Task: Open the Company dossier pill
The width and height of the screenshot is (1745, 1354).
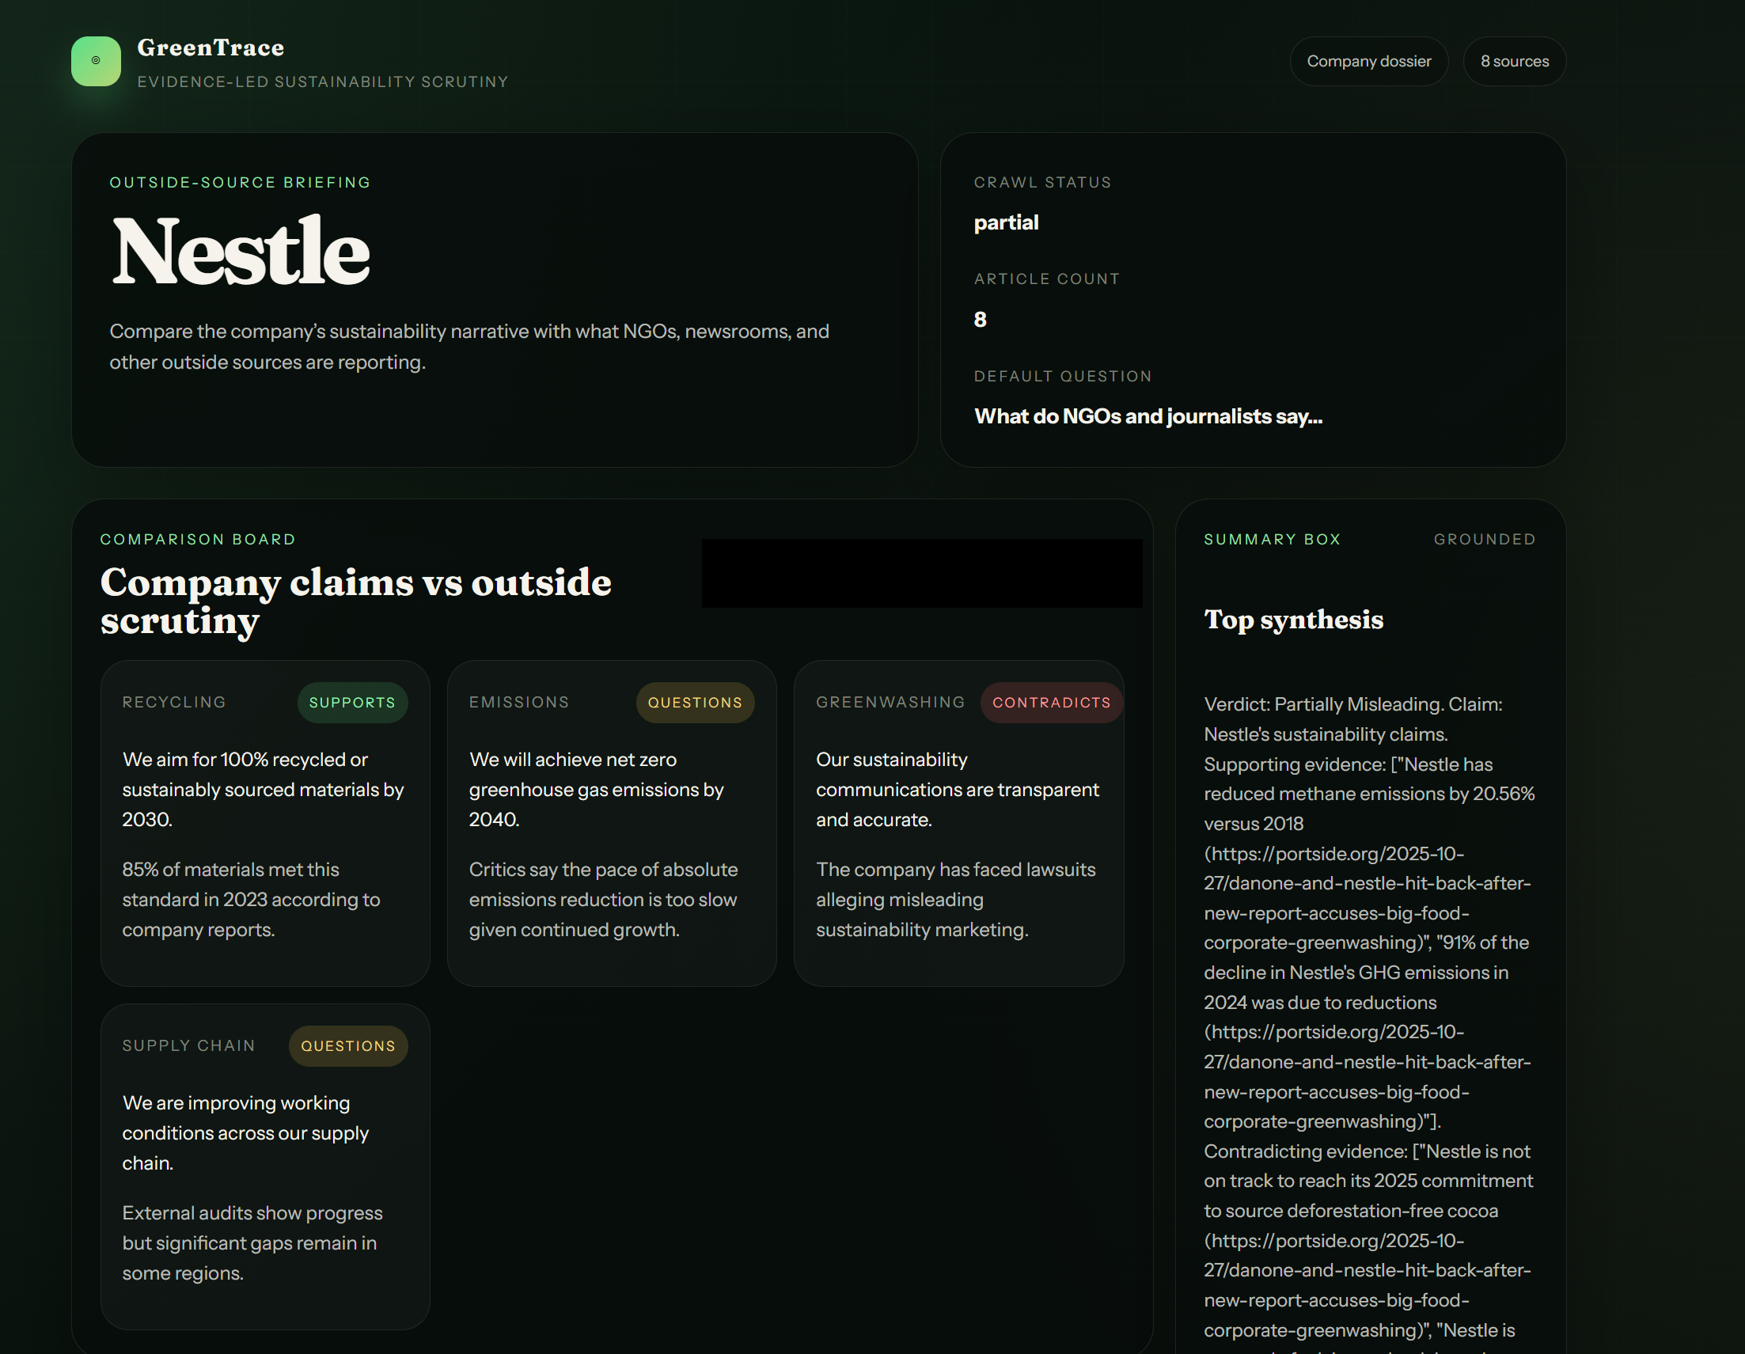Action: (x=1368, y=62)
